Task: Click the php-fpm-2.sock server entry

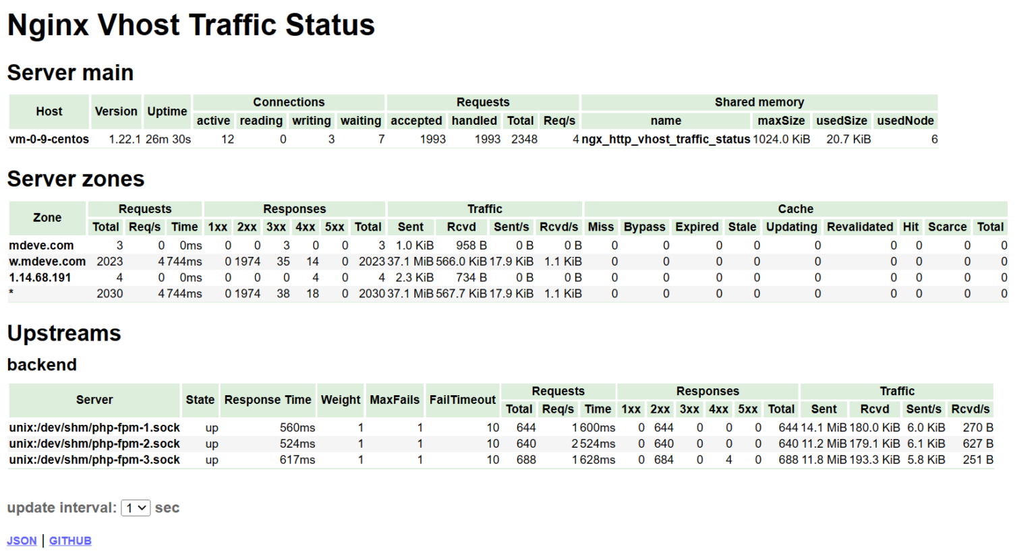Action: (x=94, y=444)
